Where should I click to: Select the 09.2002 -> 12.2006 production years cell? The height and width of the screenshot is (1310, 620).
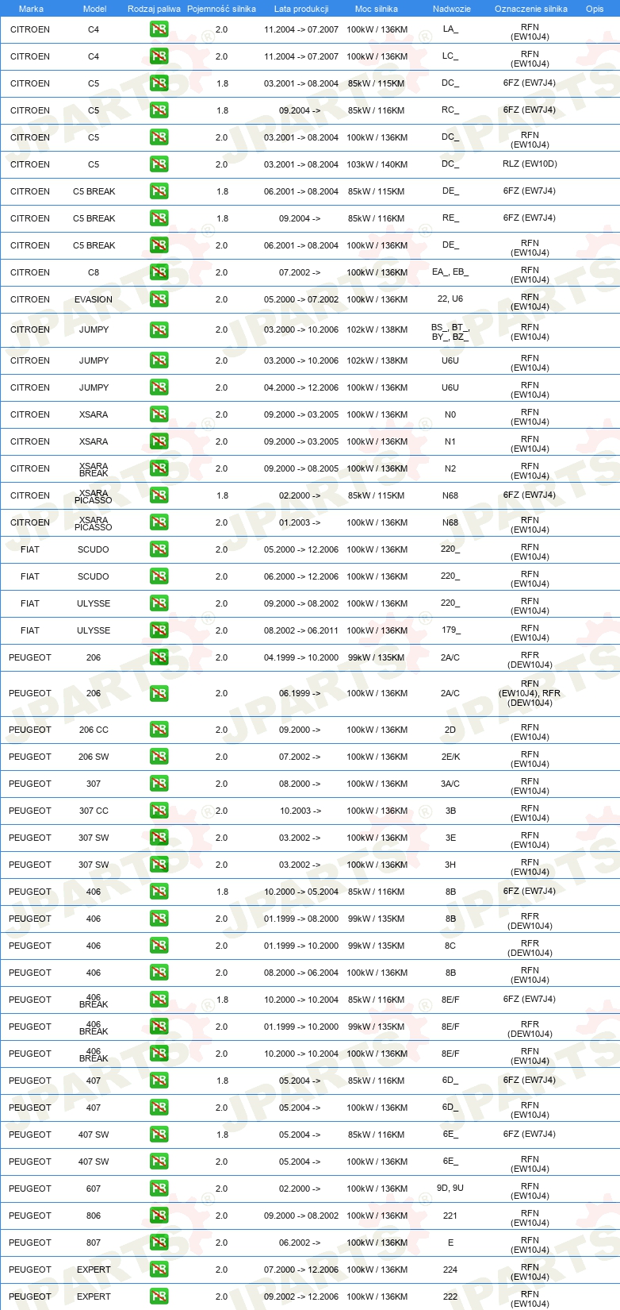pyautogui.click(x=301, y=1297)
